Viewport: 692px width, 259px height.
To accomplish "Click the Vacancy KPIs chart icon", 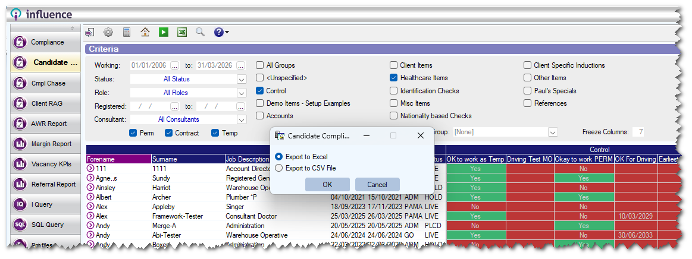I will [20, 165].
